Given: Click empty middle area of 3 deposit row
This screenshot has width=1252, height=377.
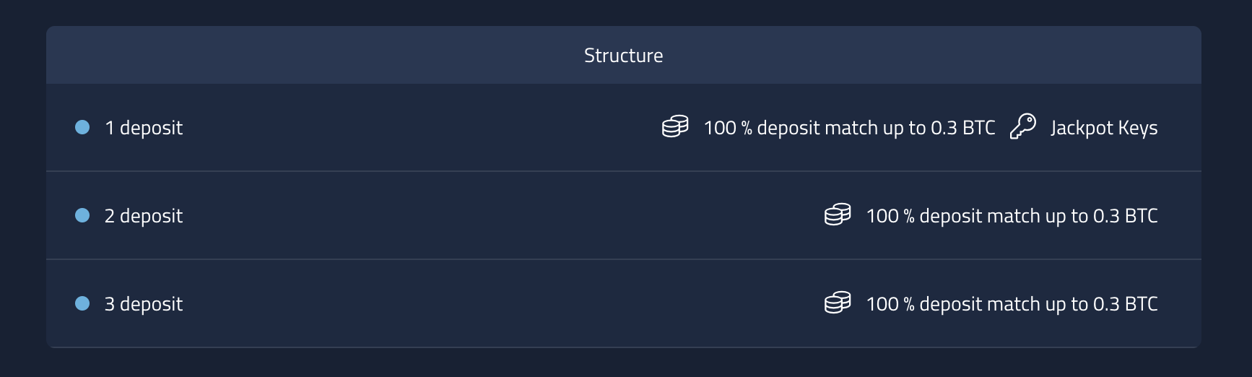Looking at the screenshot, I should click(498, 304).
